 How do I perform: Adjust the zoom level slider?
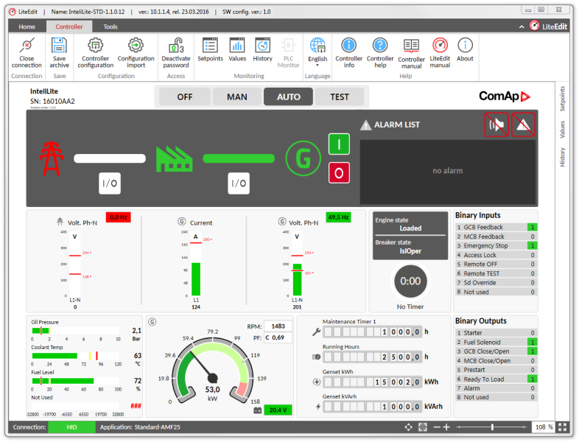[x=492, y=427]
